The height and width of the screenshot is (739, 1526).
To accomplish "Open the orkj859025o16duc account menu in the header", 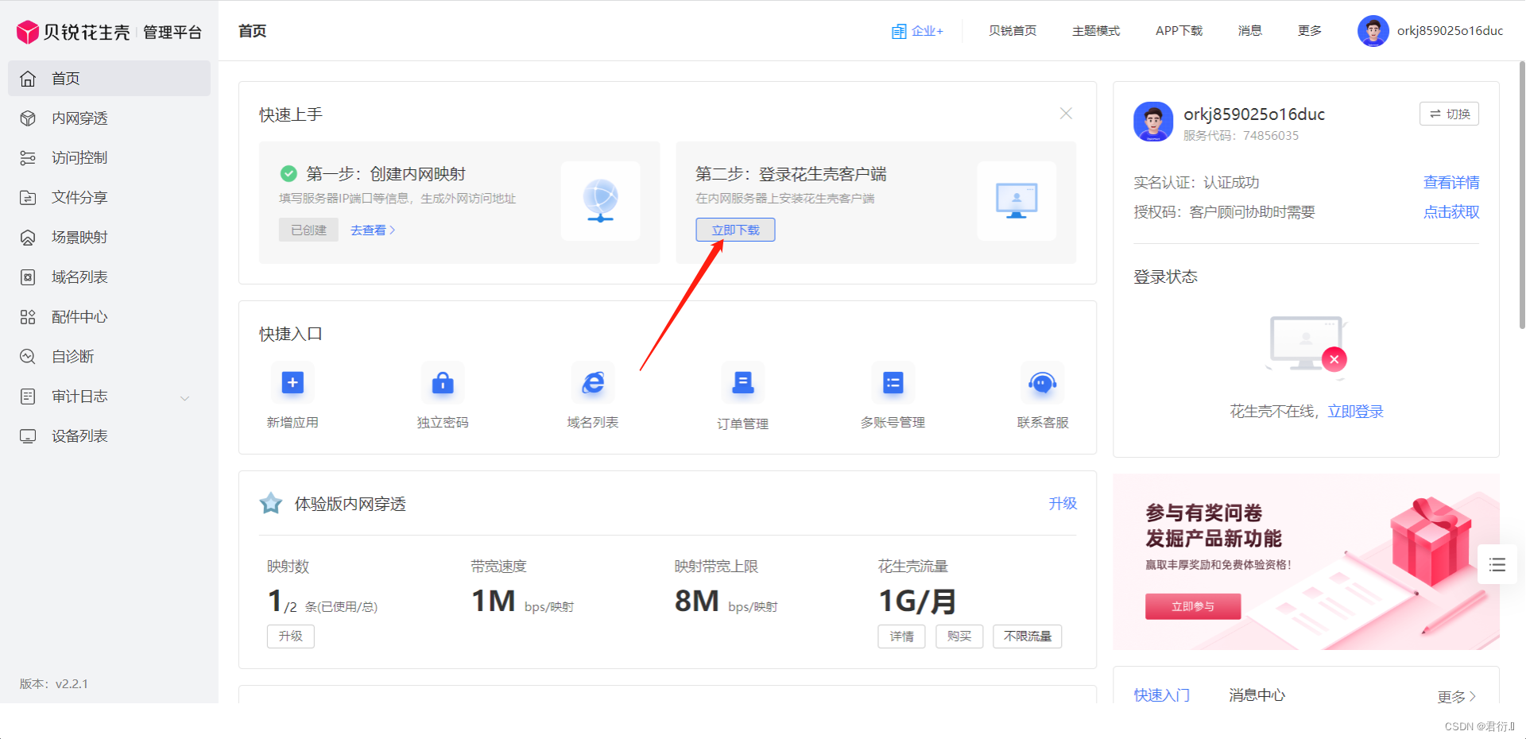I will coord(1450,31).
